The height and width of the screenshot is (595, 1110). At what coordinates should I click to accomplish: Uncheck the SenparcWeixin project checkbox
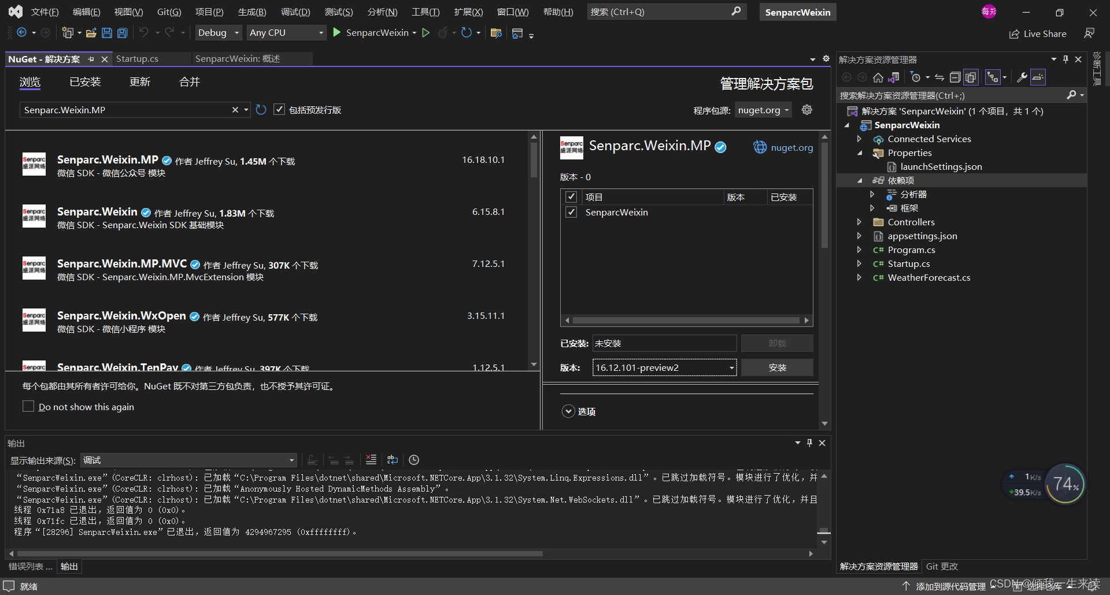point(571,212)
